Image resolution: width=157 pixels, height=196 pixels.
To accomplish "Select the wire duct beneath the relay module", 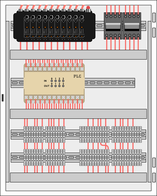I will click(x=78, y=55).
